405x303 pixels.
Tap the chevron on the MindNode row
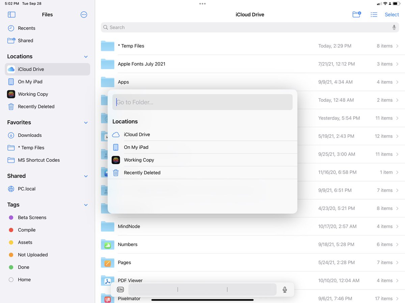[398, 226]
